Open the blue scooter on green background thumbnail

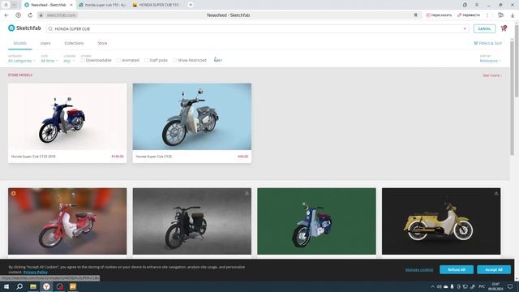tap(316, 221)
